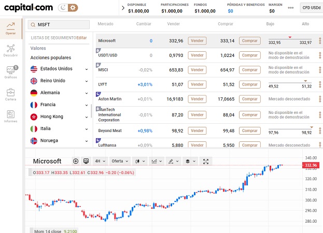Expand the account summary arrow

pos(123,8)
